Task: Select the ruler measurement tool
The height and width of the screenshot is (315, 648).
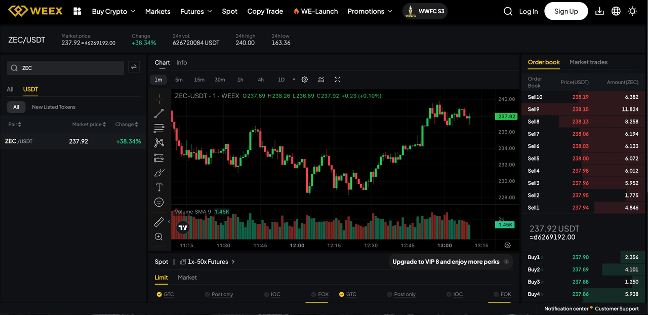Action: tap(158, 222)
